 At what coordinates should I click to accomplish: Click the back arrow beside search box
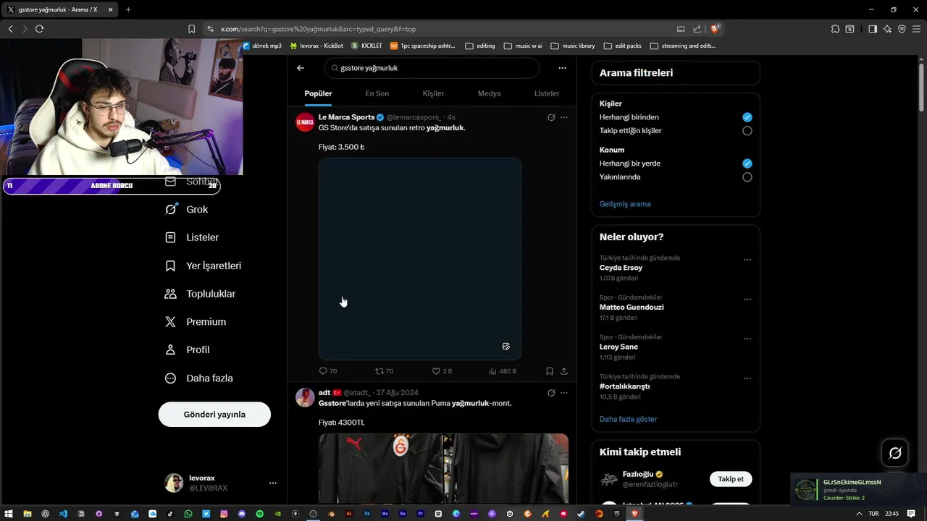pyautogui.click(x=301, y=68)
